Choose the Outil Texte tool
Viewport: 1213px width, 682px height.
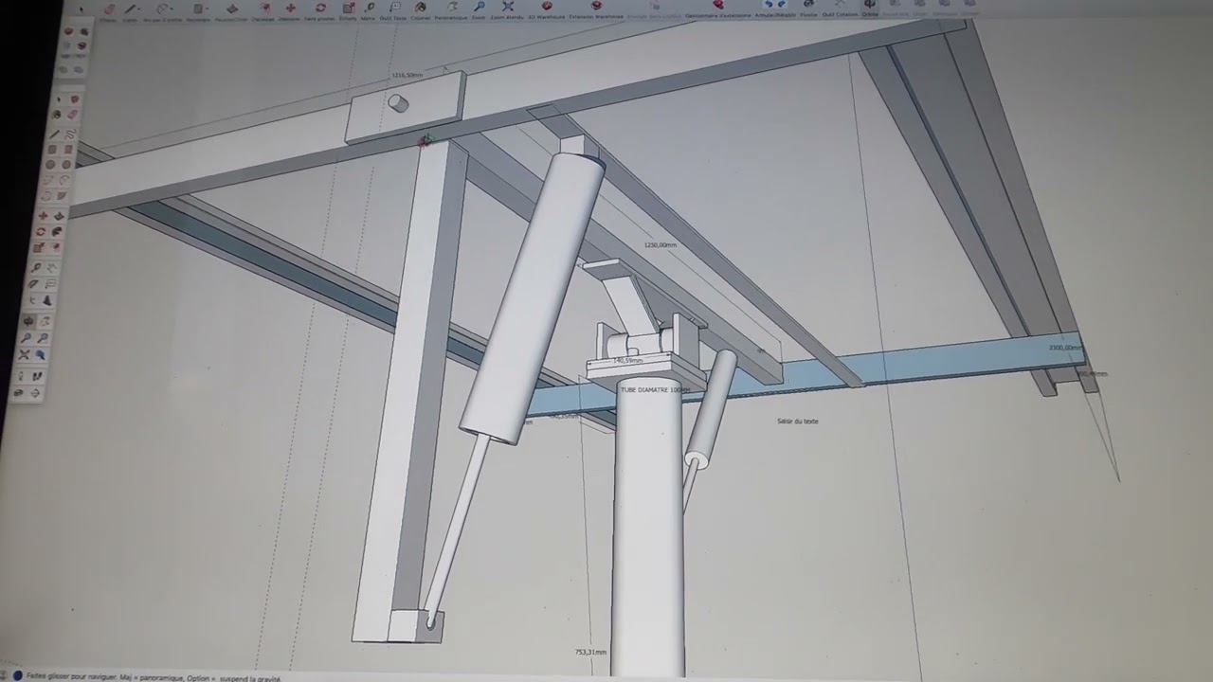(x=395, y=9)
